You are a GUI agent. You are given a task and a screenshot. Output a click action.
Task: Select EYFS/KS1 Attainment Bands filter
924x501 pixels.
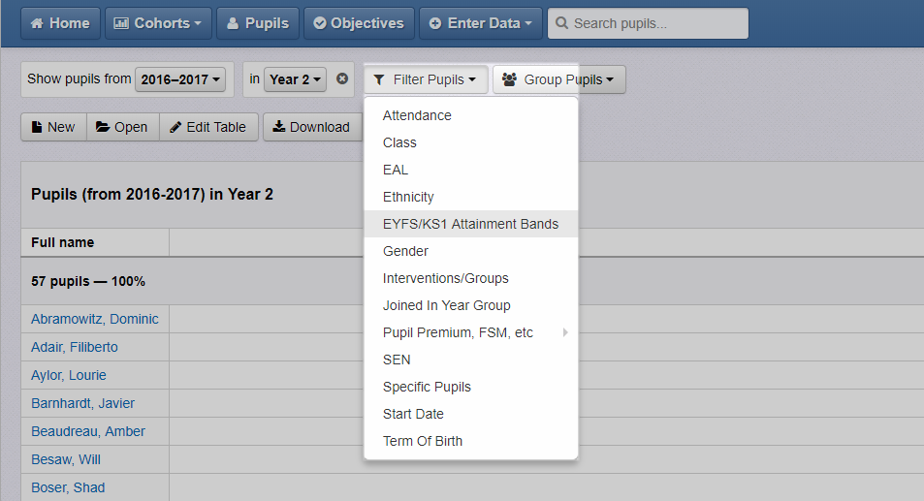471,224
